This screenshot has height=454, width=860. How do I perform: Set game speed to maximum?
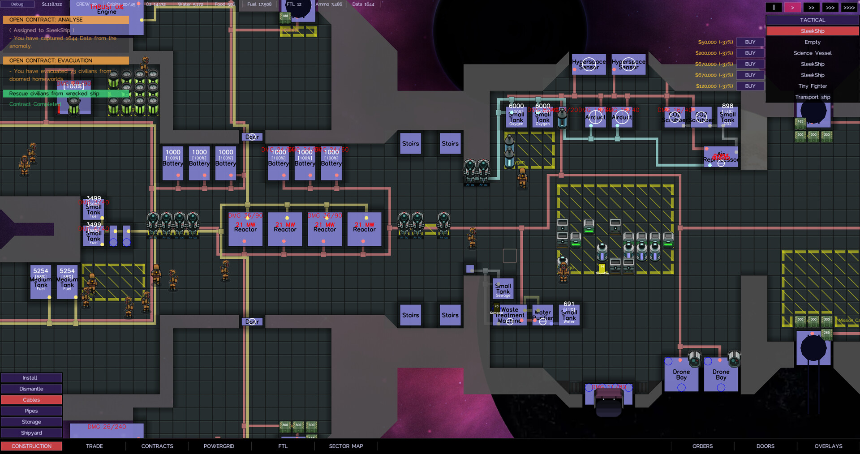click(x=849, y=7)
